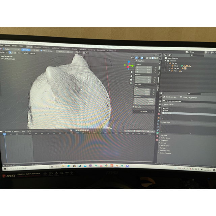
Task: Open the Object properties orange square icon
Action: coord(159,118)
